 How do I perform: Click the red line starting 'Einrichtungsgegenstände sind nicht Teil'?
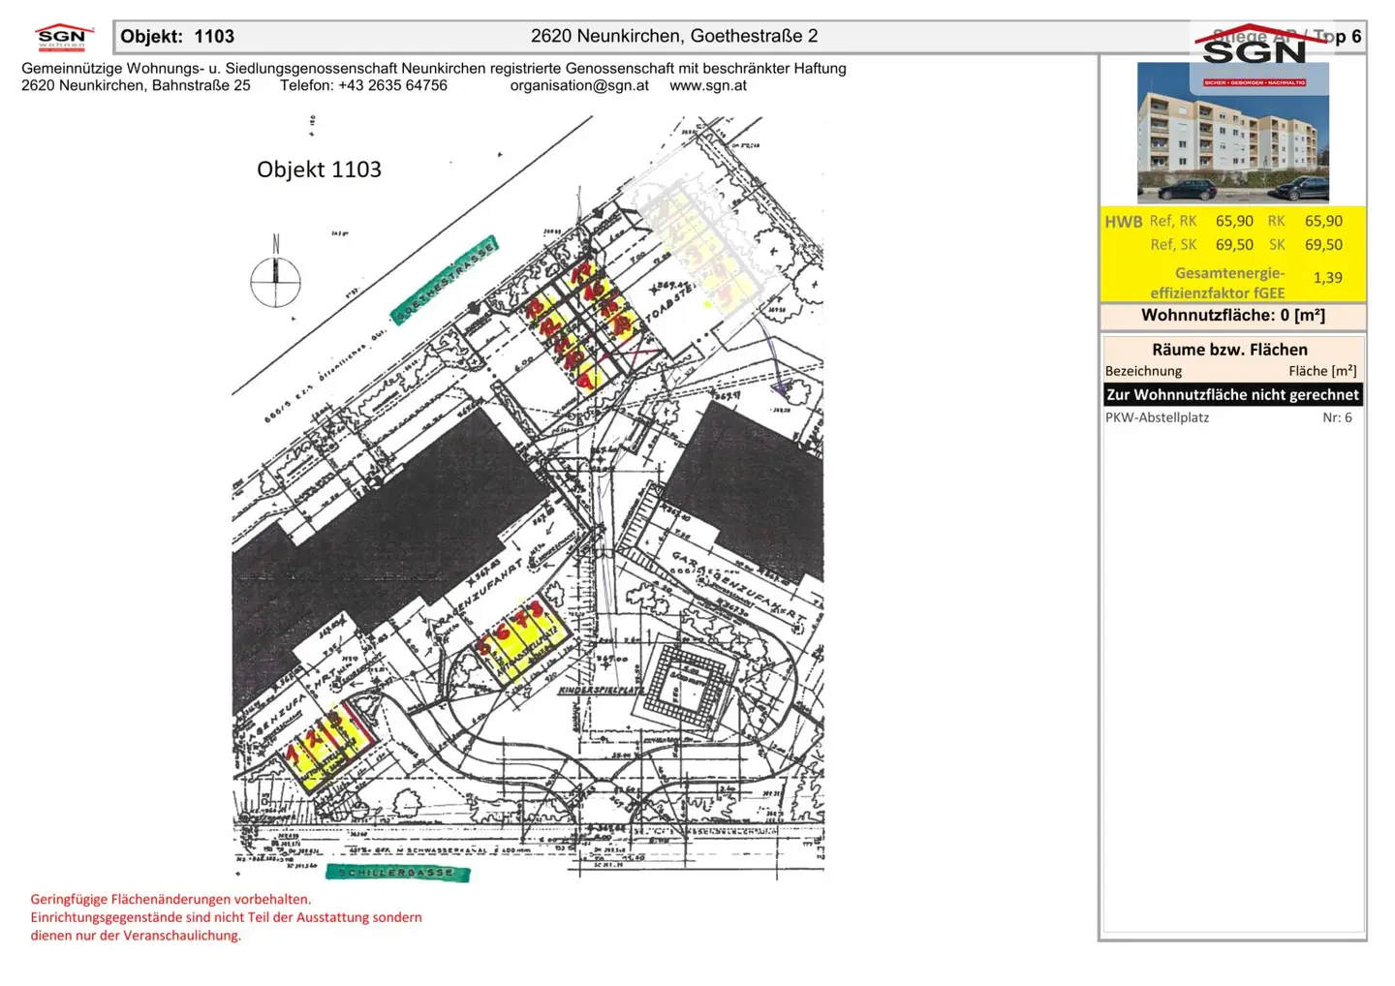226,917
